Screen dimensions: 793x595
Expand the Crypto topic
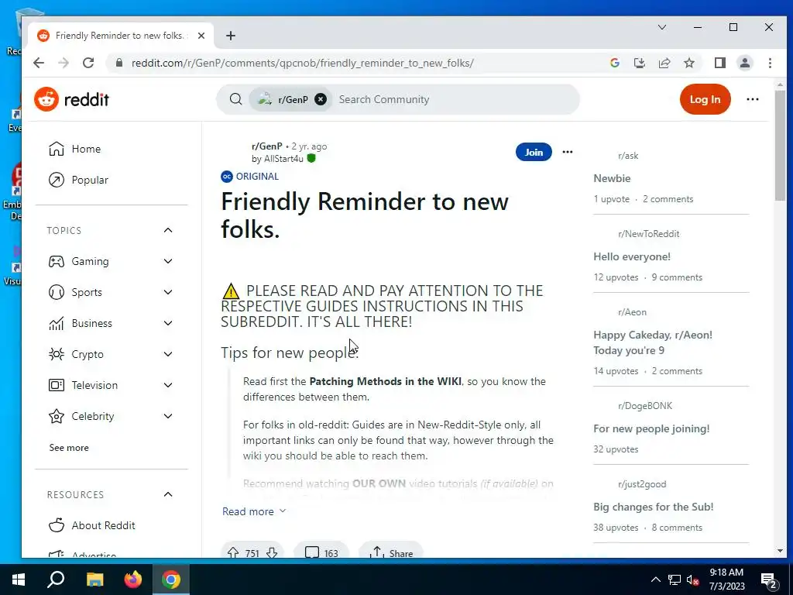click(x=168, y=354)
